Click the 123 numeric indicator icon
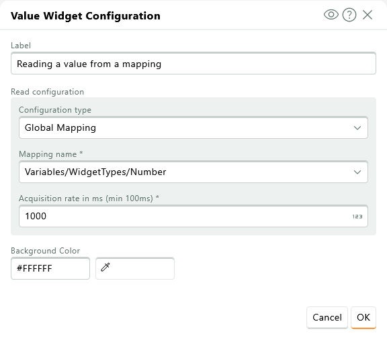The height and width of the screenshot is (340, 387). tap(357, 217)
